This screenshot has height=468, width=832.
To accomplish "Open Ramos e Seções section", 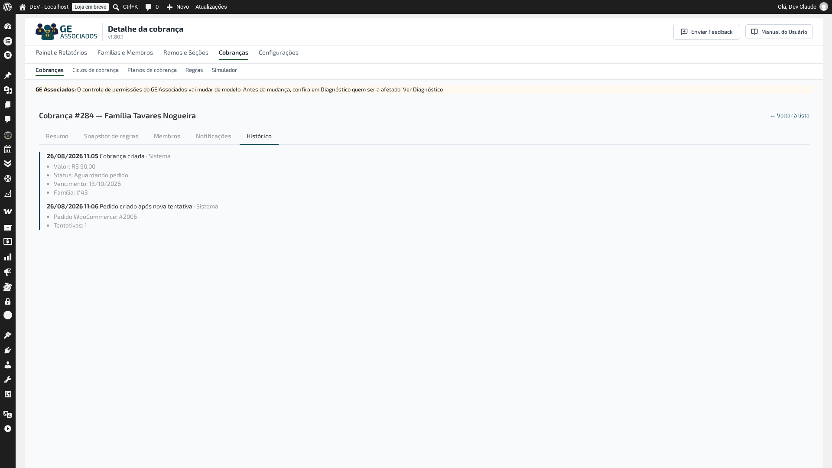I will [186, 52].
